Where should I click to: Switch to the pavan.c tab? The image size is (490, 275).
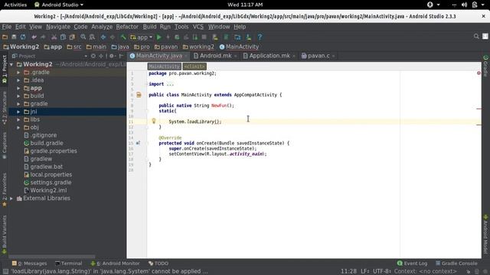point(318,56)
